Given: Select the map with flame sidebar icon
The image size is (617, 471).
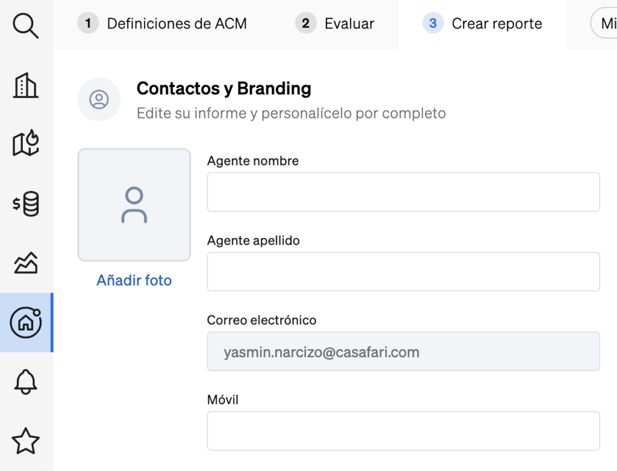Looking at the screenshot, I should (x=26, y=144).
